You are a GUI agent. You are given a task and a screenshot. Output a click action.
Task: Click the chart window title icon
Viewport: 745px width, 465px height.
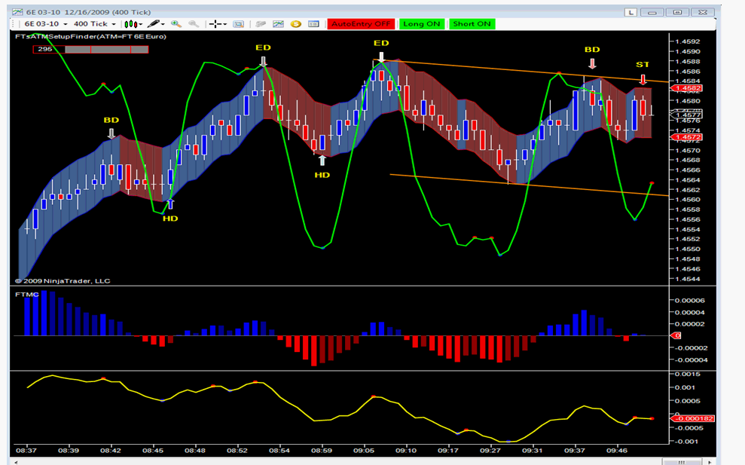(x=17, y=12)
